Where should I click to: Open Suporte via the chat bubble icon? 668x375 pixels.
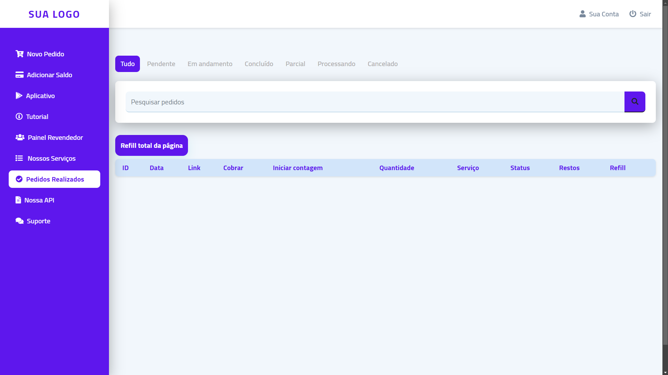coord(19,221)
